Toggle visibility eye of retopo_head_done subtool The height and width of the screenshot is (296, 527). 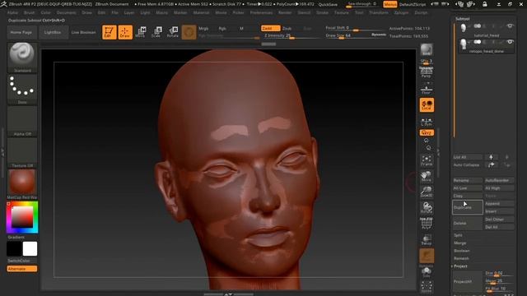tap(510, 42)
